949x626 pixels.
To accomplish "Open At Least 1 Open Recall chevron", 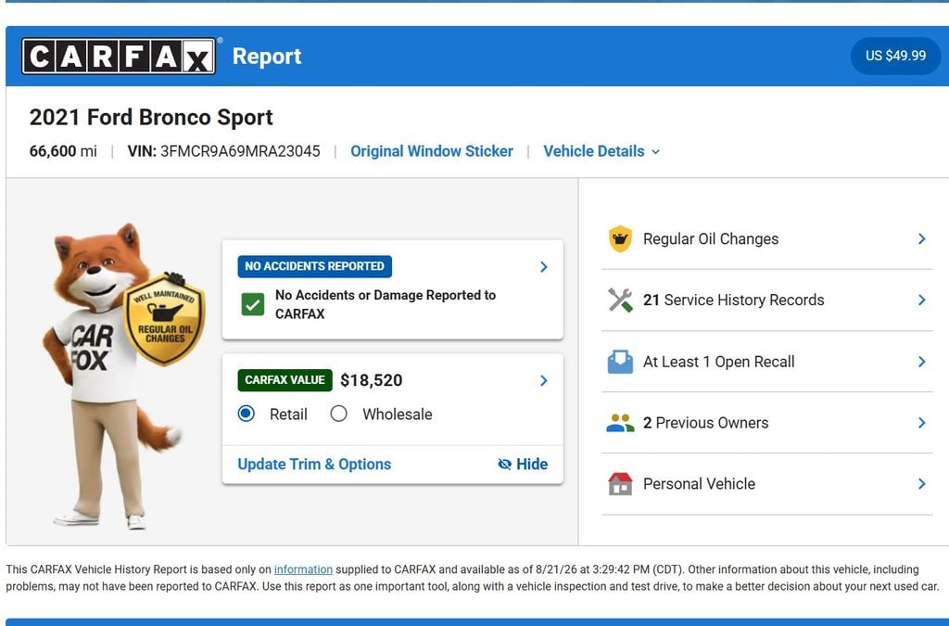I will (921, 362).
